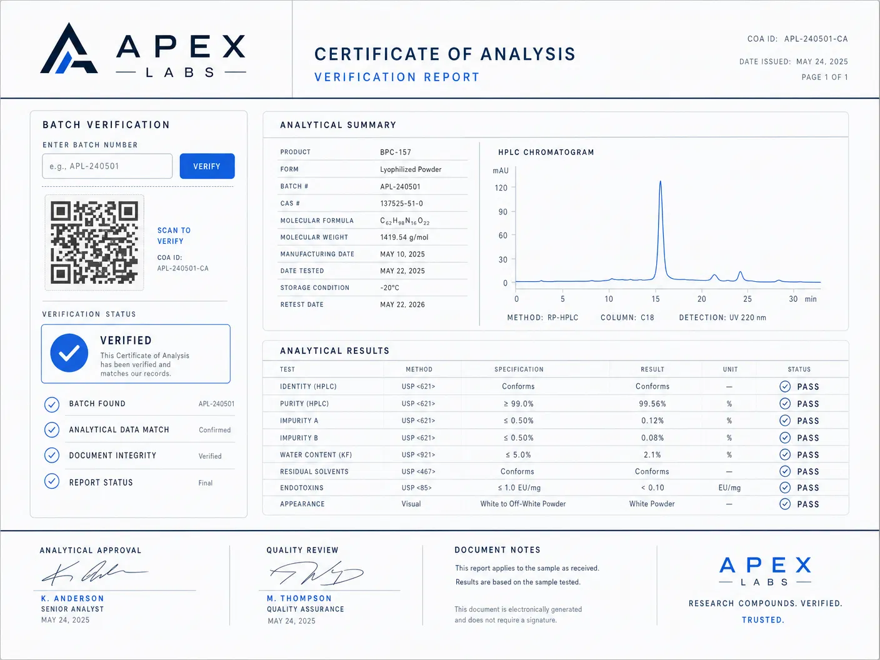Click the blue VERIFY button

point(207,166)
